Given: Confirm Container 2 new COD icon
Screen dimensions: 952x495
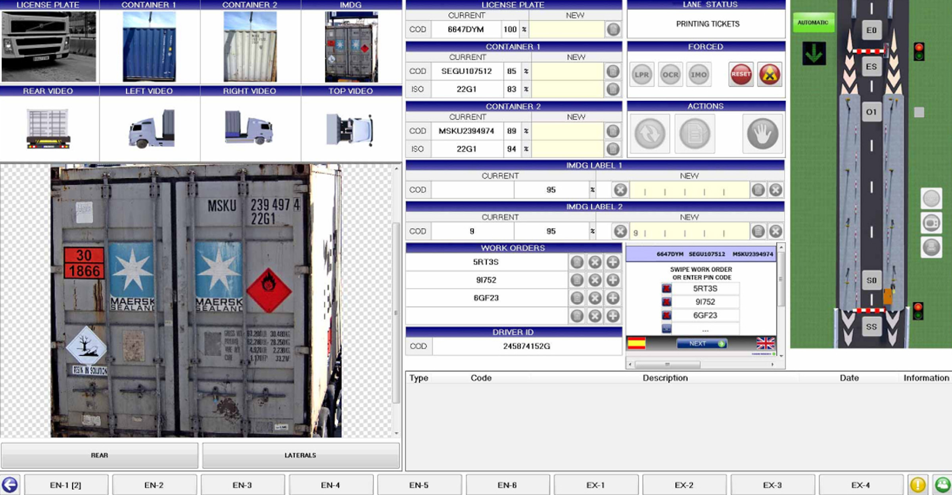Looking at the screenshot, I should [613, 131].
